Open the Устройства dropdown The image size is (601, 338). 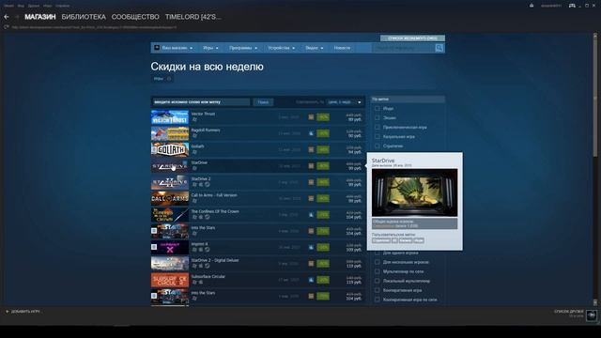coord(282,48)
